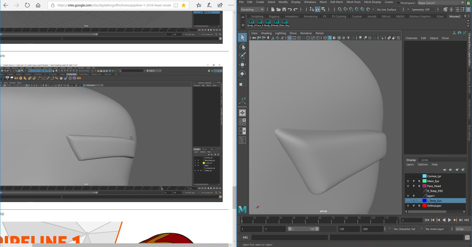The image size is (472, 247).
Task: Toggle playback P box for layer1
Action: point(413,196)
